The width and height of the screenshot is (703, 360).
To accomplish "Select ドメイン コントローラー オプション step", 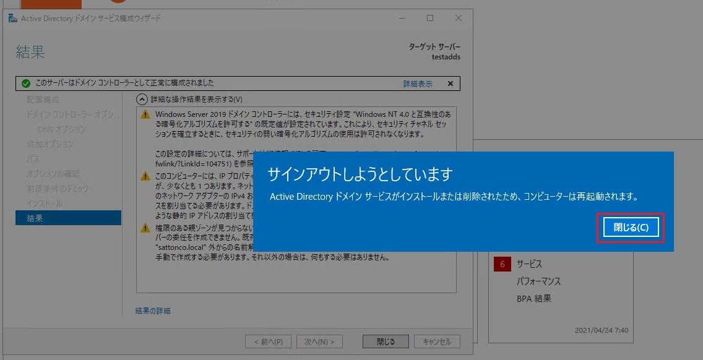I will click(x=73, y=114).
